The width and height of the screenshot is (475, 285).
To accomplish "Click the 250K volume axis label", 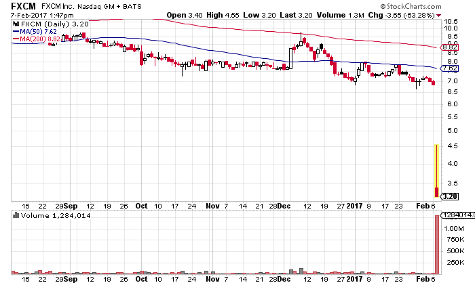I will point(455,263).
